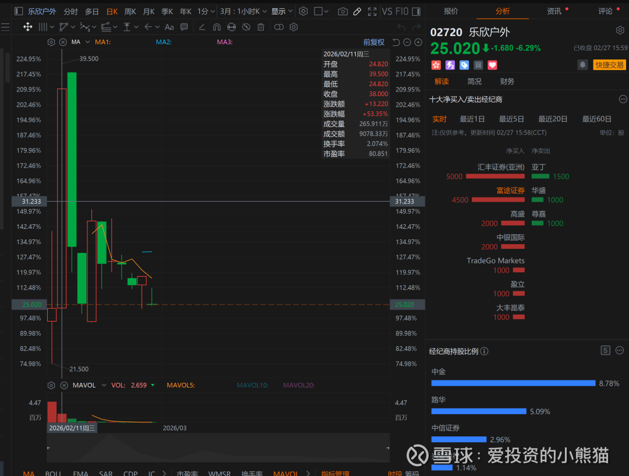Reset chart view with rotate icon
This screenshot has height=476, width=629.
396,42
